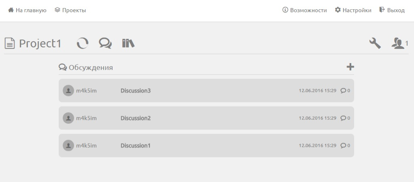This screenshot has width=414, height=182.
Task: Open the Discussion2 thread
Action: pos(136,118)
